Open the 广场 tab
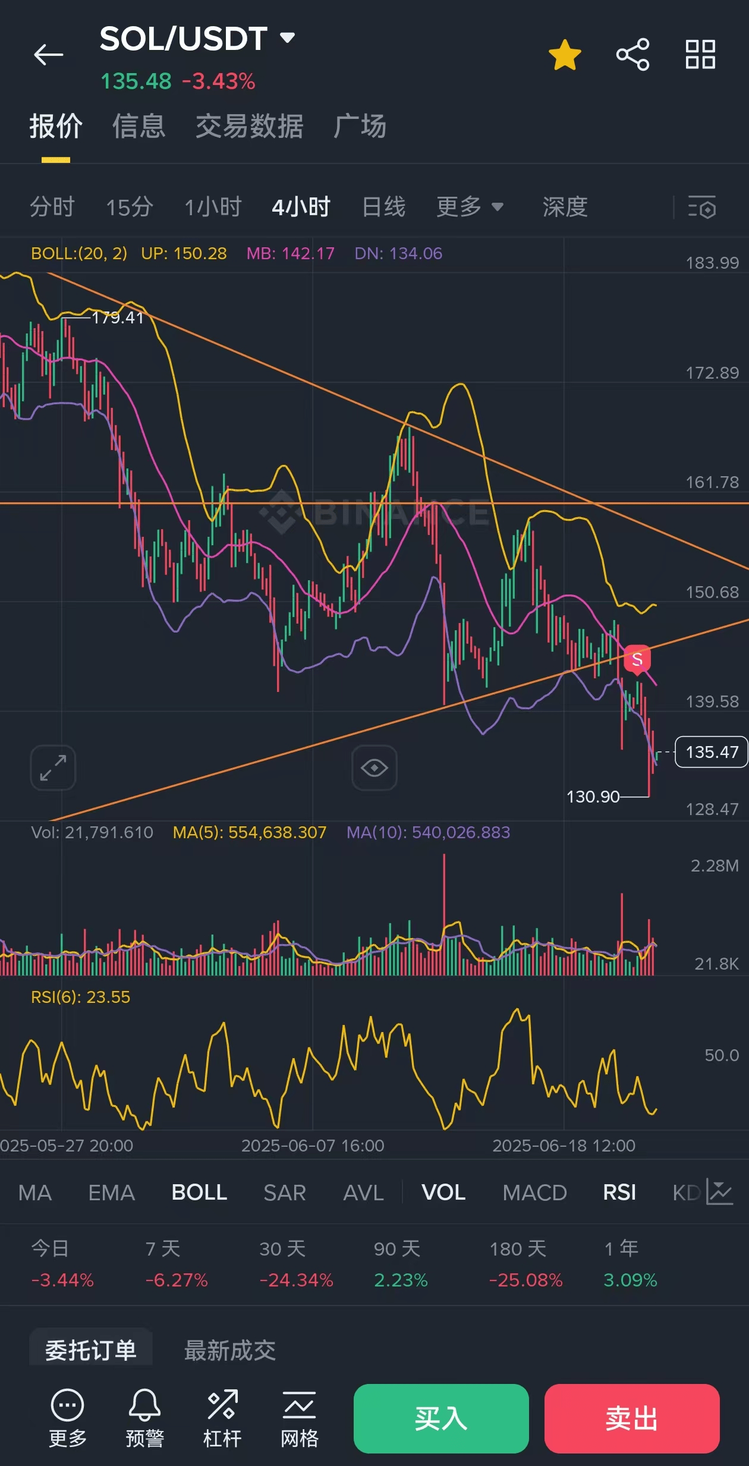This screenshot has width=749, height=1466. click(360, 126)
